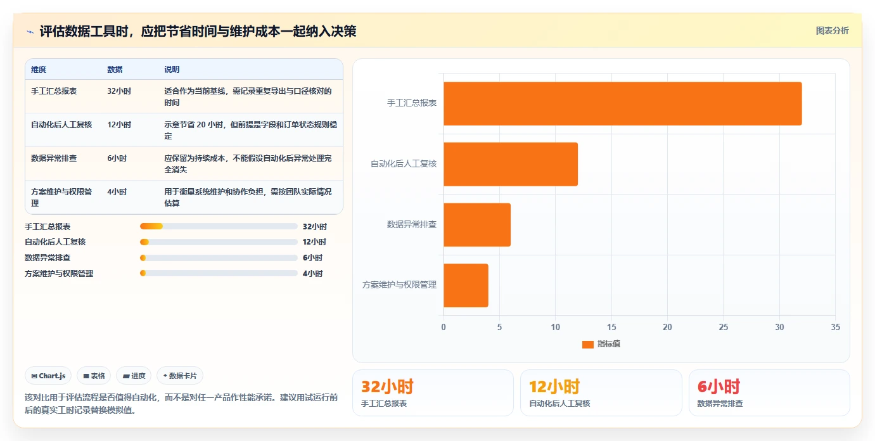Click the 6小时 value beside the progress bar
Image resolution: width=875 pixels, height=441 pixels.
tap(312, 258)
